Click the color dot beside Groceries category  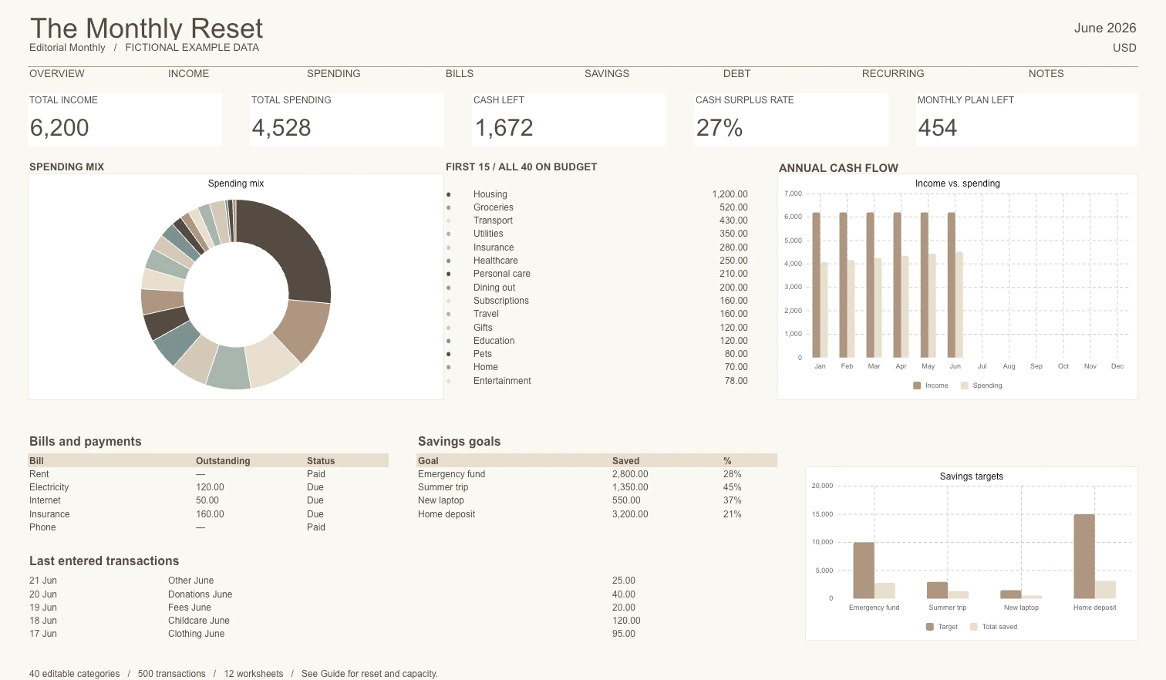(x=449, y=207)
